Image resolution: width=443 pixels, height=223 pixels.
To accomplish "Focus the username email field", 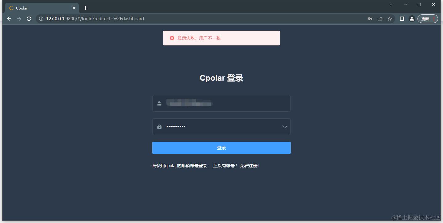I will tap(221, 103).
